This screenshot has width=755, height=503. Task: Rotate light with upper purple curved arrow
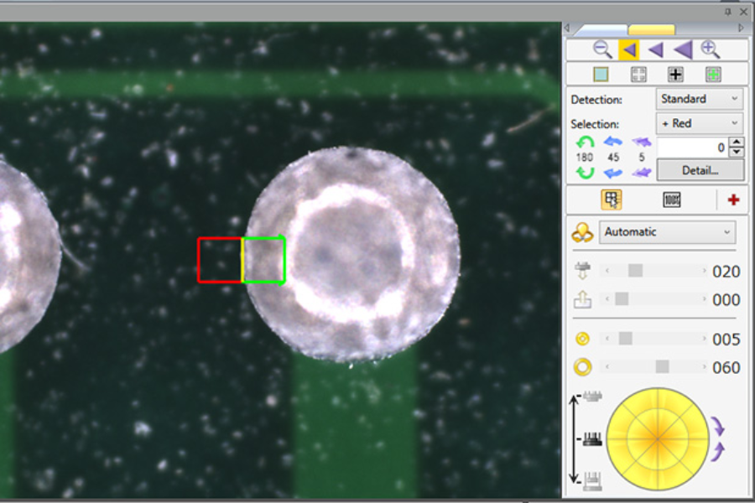point(717,426)
